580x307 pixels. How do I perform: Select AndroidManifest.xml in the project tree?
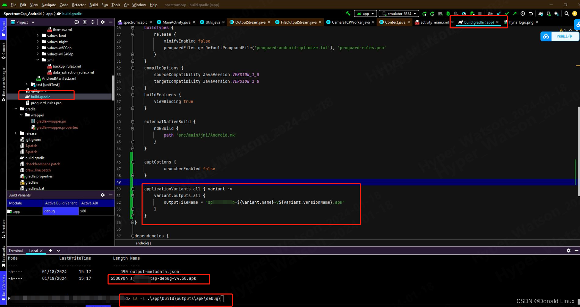(59, 79)
